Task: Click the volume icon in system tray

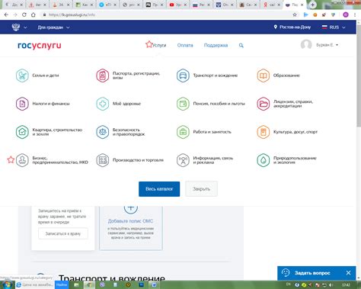Action: (331, 285)
